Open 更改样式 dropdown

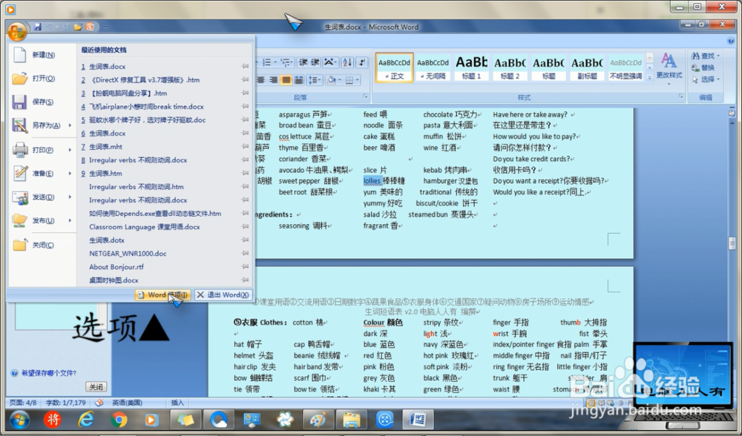669,69
